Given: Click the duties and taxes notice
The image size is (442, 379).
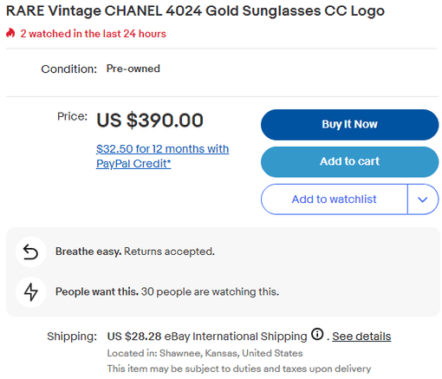Looking at the screenshot, I should tap(239, 369).
